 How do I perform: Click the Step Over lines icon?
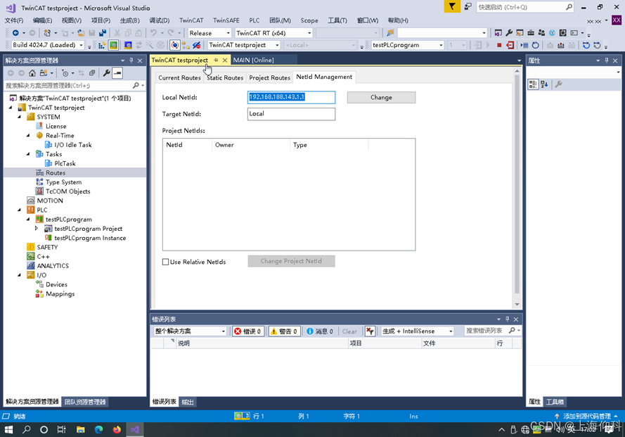pos(524,45)
